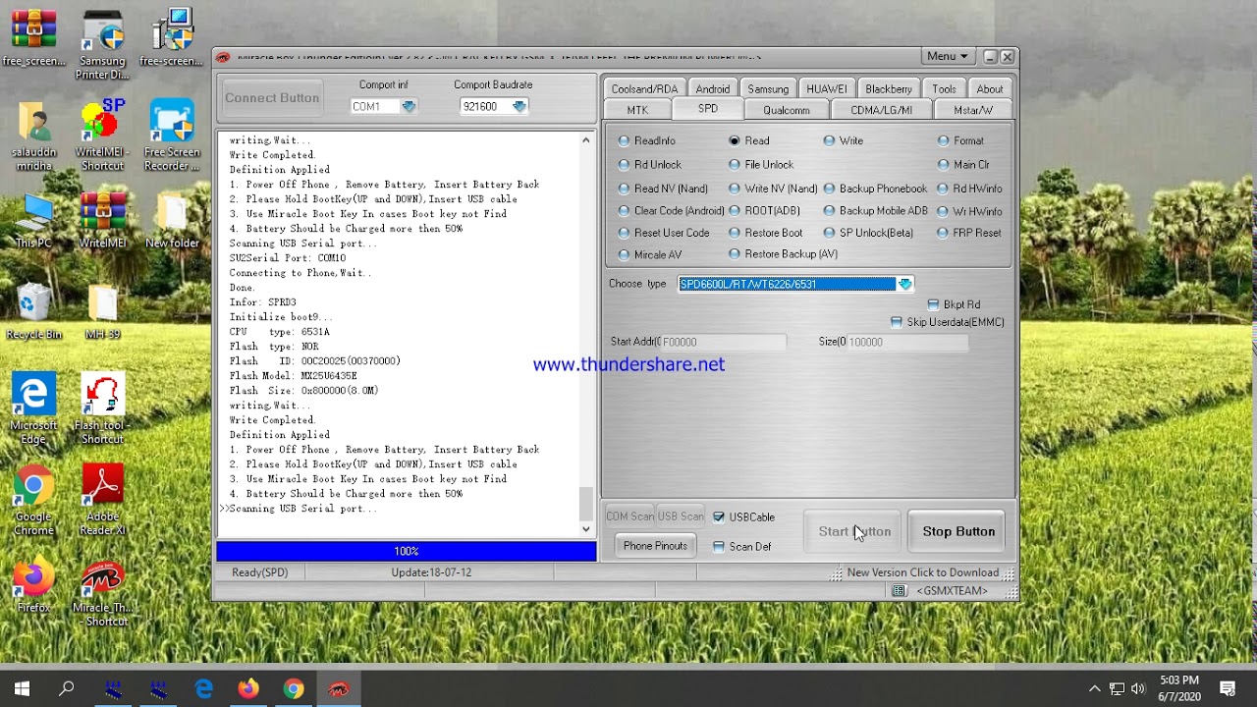Click the Phone Pinouts button

coord(655,546)
